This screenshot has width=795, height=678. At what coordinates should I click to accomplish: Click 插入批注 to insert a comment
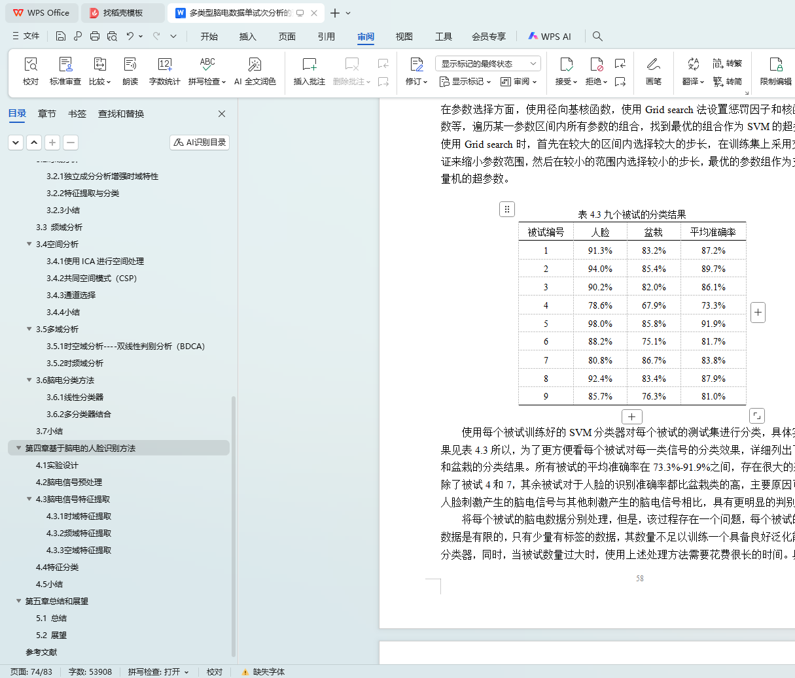[x=309, y=71]
